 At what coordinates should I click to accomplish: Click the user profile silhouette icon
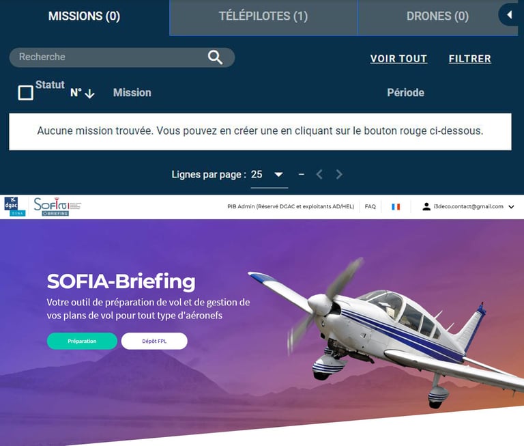coord(426,206)
